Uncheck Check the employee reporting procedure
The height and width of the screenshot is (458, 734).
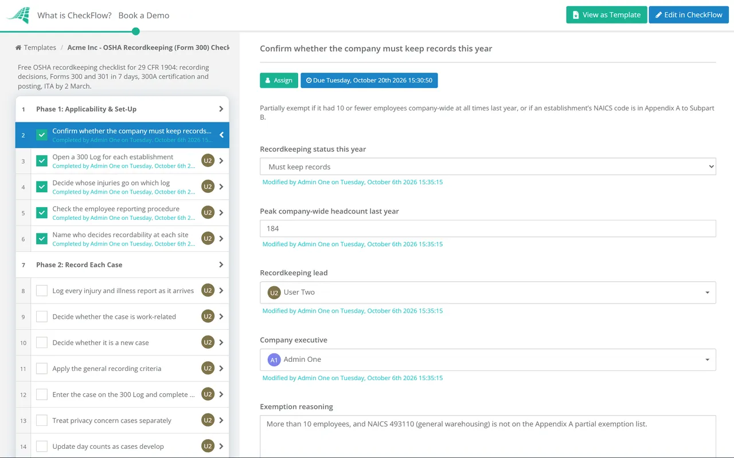click(42, 212)
